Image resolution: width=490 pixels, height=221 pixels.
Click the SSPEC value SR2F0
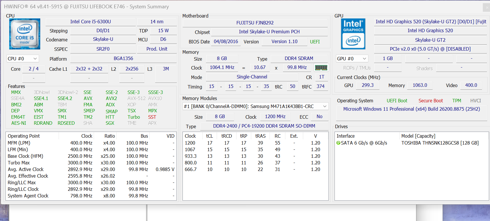(x=103, y=49)
